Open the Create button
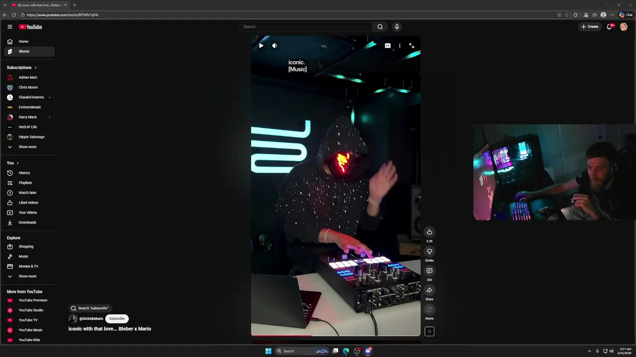This screenshot has width=636, height=357. 590,27
